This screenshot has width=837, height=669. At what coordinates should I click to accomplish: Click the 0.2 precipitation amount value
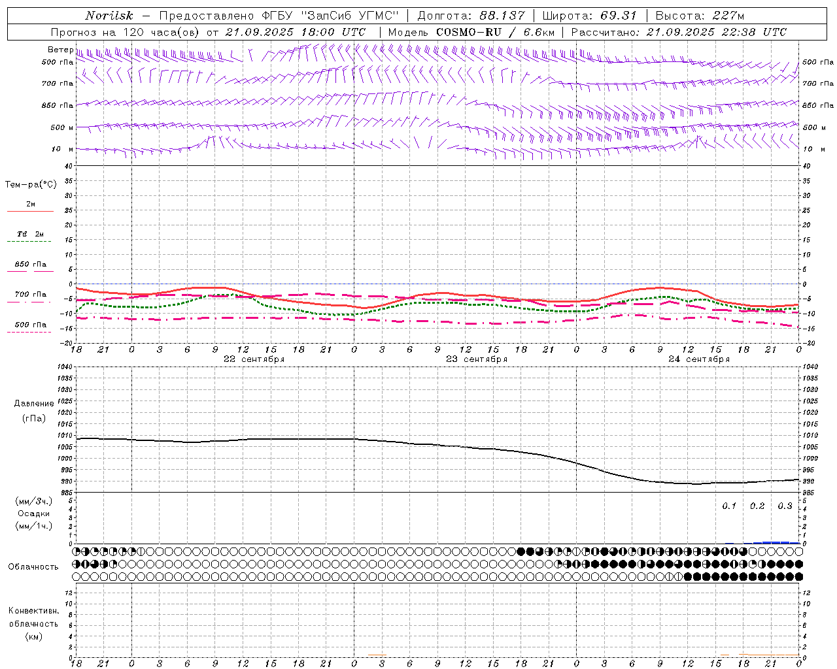tap(757, 506)
